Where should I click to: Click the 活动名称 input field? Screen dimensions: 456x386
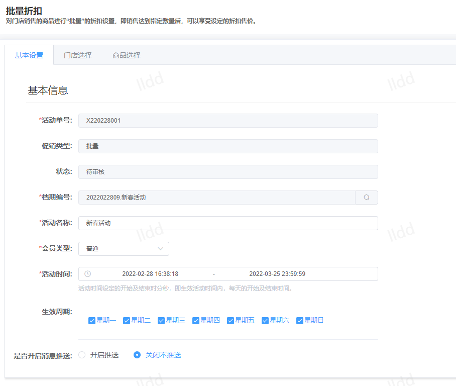tap(228, 223)
